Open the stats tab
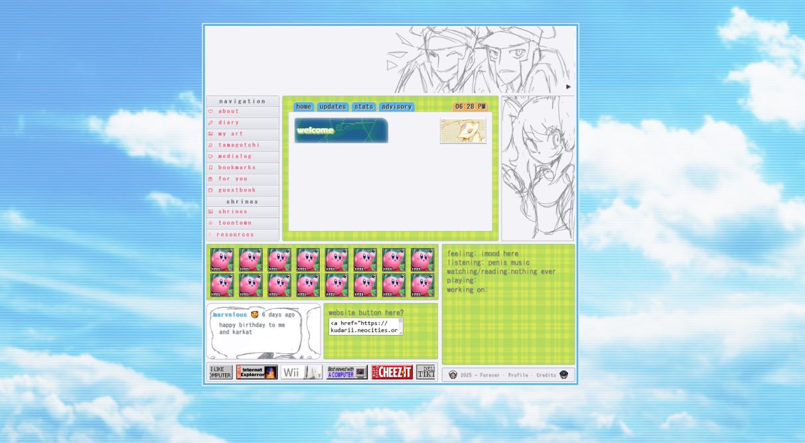This screenshot has height=443, width=805. tap(364, 107)
